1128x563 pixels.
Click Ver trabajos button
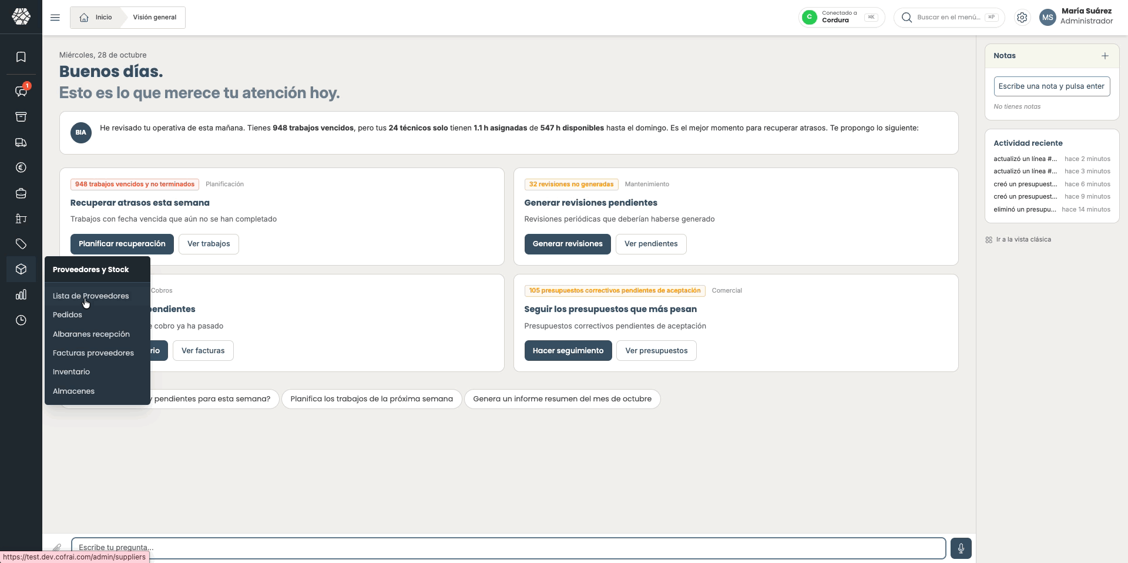(209, 244)
